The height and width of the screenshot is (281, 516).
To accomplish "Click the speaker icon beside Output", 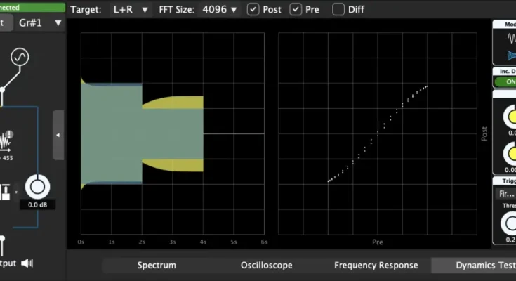I will pyautogui.click(x=27, y=263).
